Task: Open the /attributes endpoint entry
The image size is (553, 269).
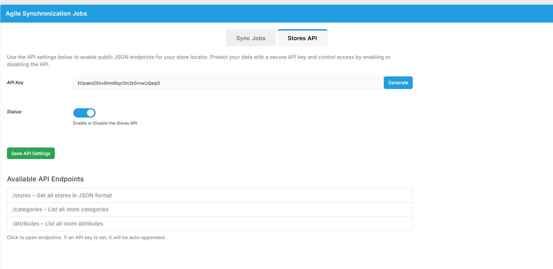Action: tap(58, 224)
